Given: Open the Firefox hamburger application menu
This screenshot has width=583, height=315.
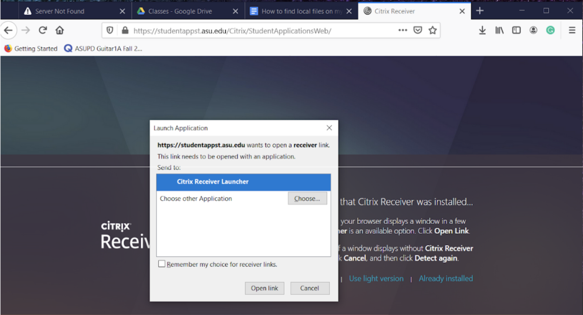Looking at the screenshot, I should click(572, 30).
